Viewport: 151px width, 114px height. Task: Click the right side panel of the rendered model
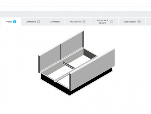92,70
